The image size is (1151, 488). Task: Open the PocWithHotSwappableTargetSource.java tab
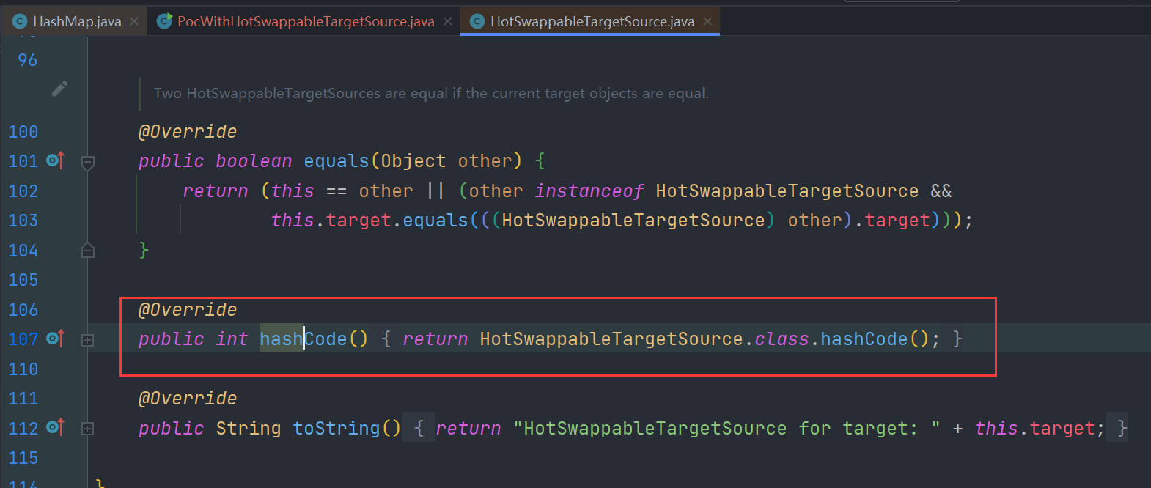click(x=306, y=22)
